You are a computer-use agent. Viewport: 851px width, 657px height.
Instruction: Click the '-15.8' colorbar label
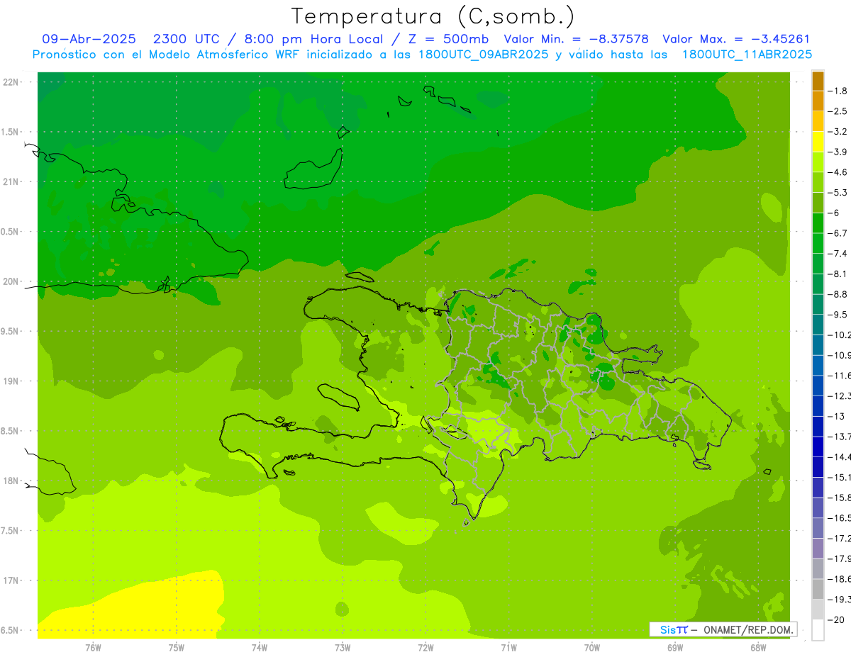click(840, 498)
